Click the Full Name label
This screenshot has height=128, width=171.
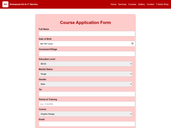coord(44,29)
